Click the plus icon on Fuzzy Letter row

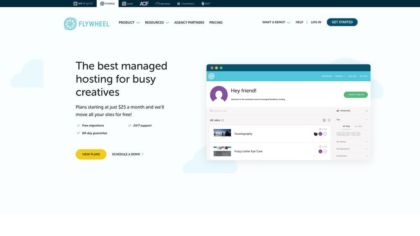pos(325,152)
